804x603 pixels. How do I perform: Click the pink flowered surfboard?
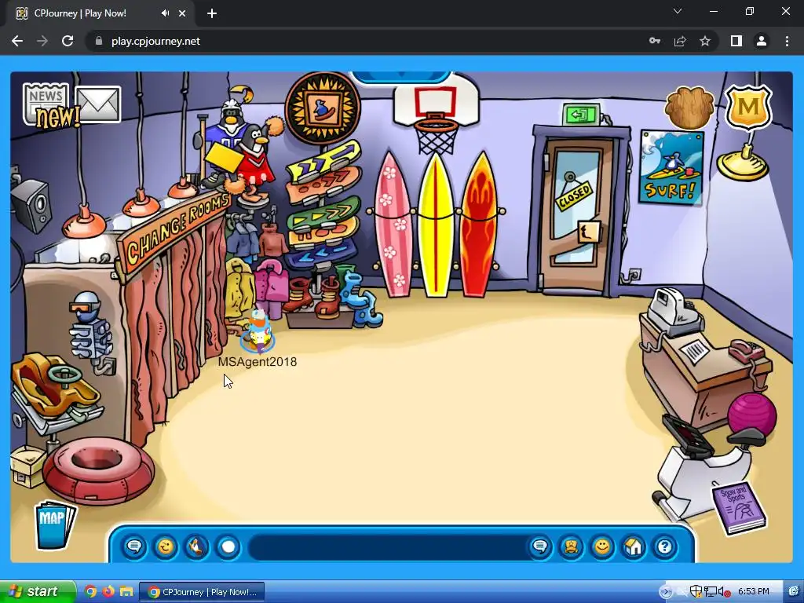(393, 225)
